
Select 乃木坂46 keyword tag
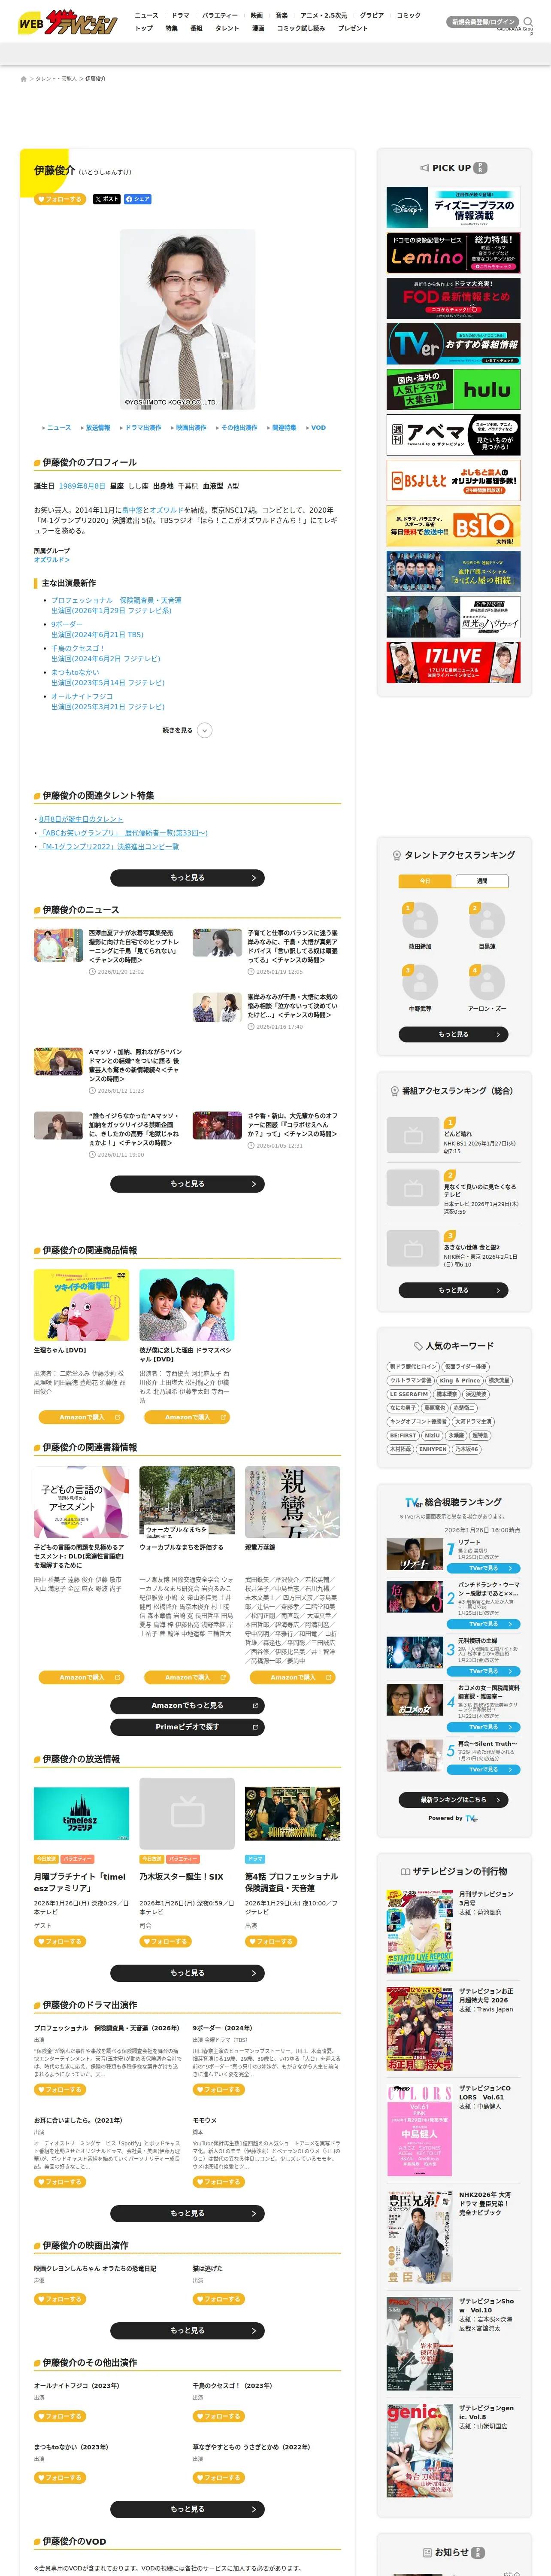(x=467, y=1449)
